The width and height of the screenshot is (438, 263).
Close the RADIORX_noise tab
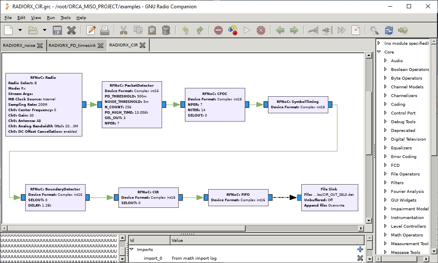point(40,45)
